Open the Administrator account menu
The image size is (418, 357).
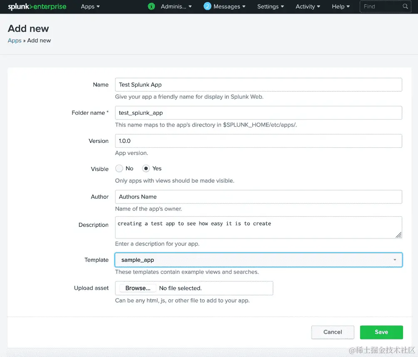[x=176, y=7]
